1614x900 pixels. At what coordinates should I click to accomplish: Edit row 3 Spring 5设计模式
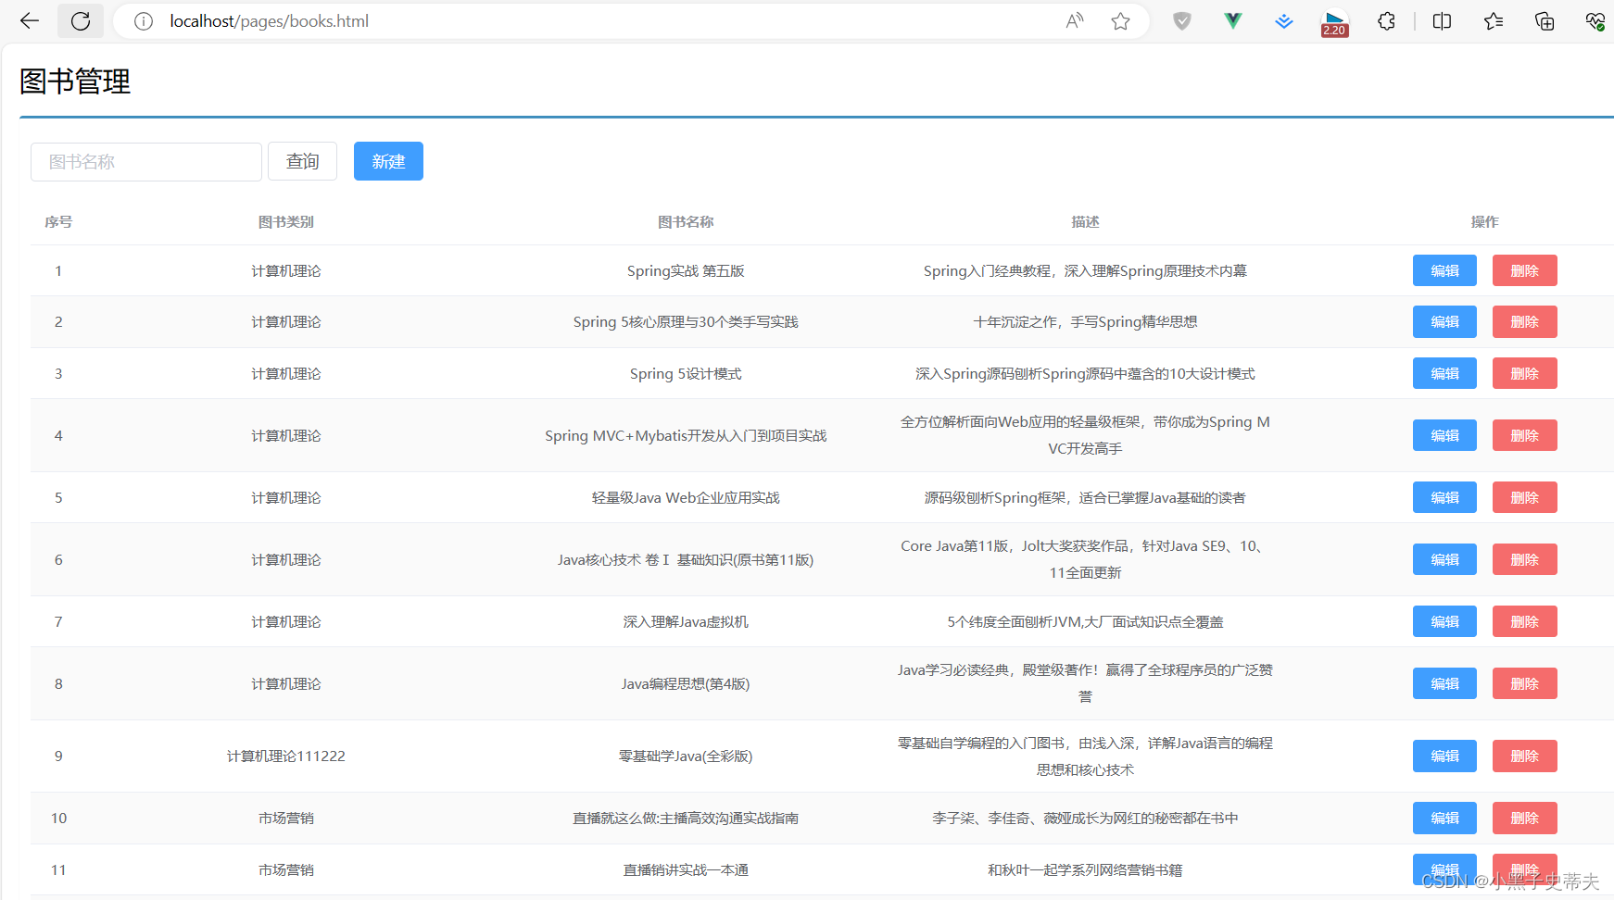pos(1444,373)
